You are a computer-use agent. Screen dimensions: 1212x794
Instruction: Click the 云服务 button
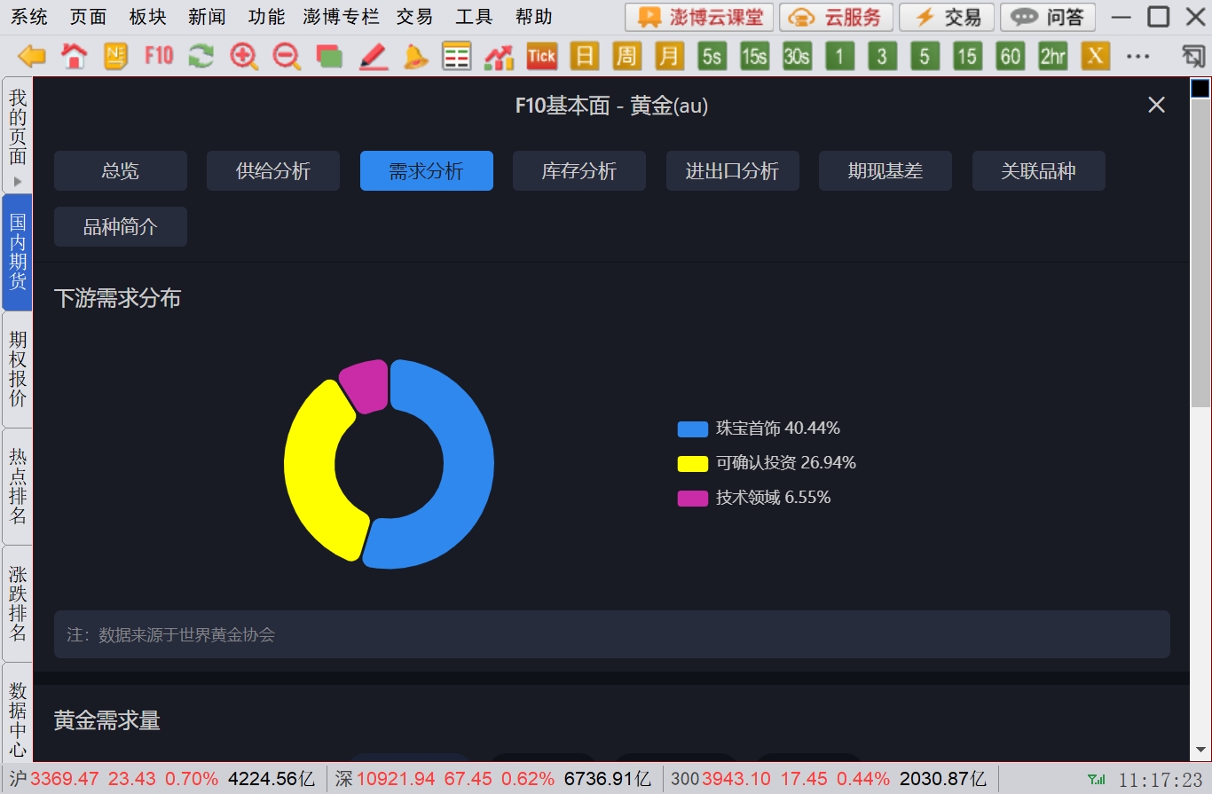pyautogui.click(x=836, y=17)
